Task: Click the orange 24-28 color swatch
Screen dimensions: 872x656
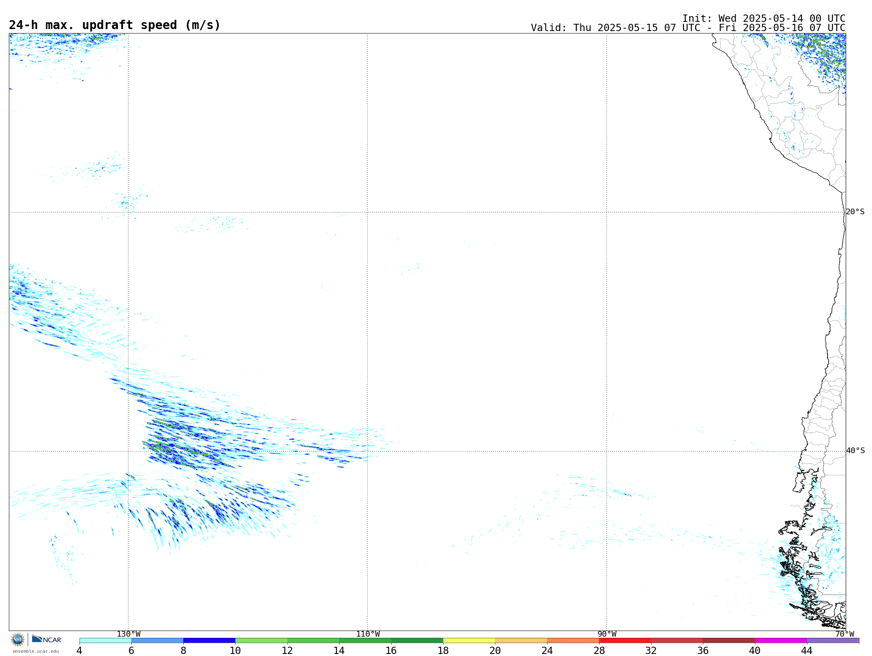Action: [573, 641]
